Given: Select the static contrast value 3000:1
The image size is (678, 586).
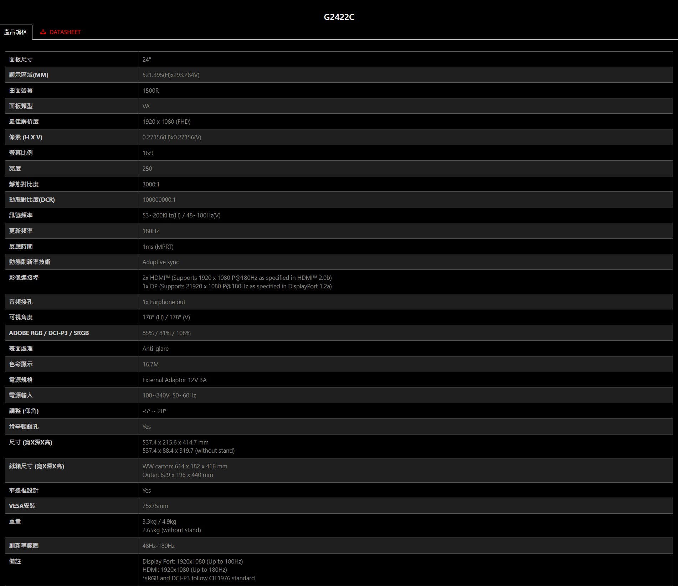Looking at the screenshot, I should pyautogui.click(x=151, y=184).
